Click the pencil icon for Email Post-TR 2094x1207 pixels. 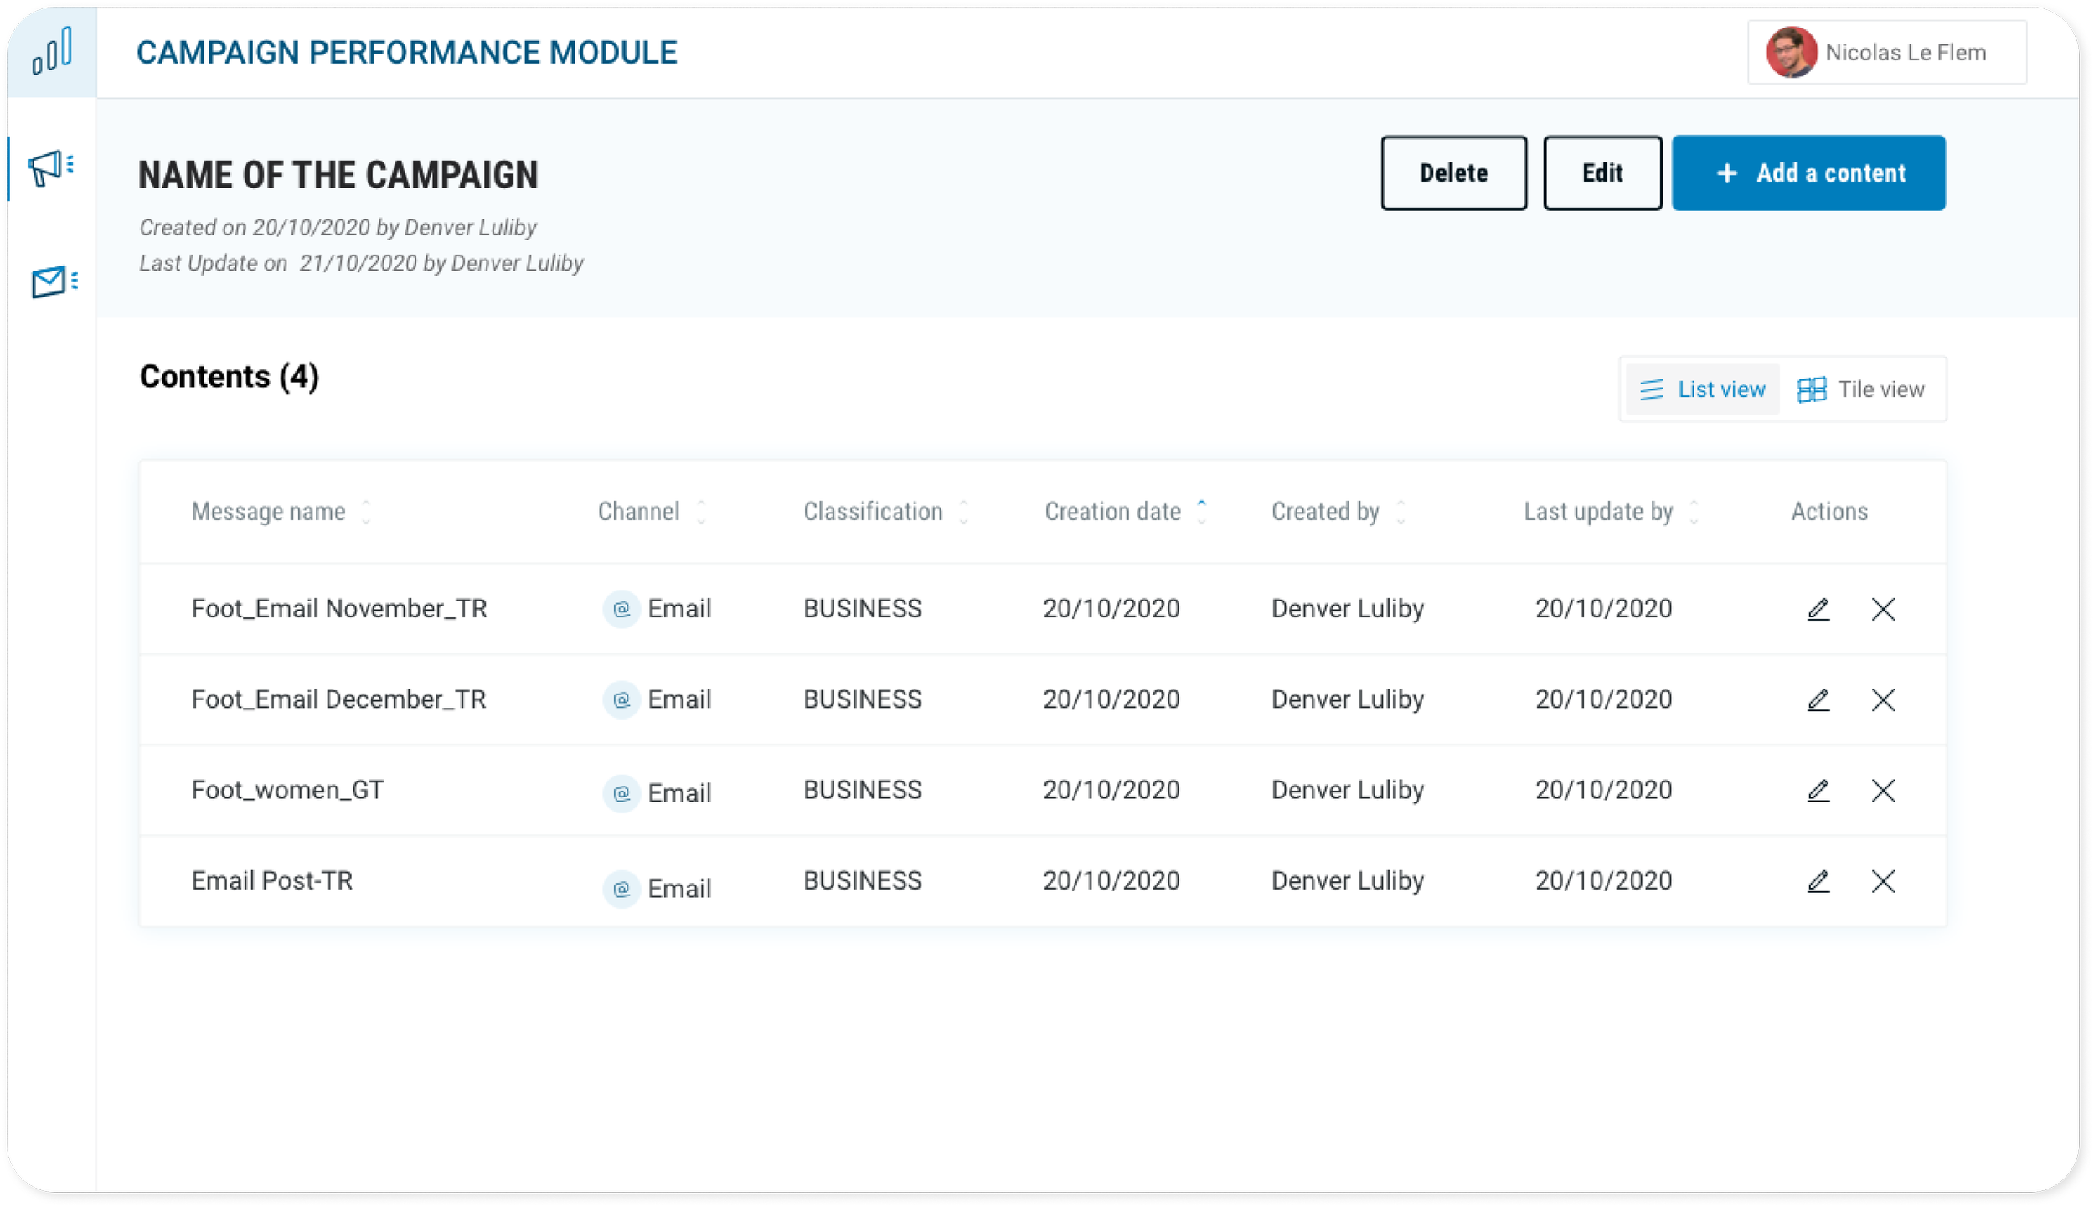coord(1818,880)
